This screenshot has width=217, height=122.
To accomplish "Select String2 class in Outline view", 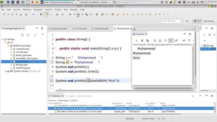I will tap(209, 46).
